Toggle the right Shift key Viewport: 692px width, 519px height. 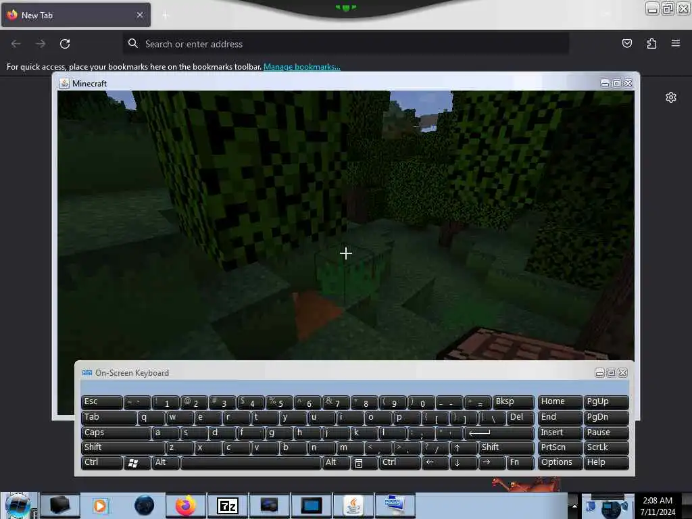tap(506, 447)
